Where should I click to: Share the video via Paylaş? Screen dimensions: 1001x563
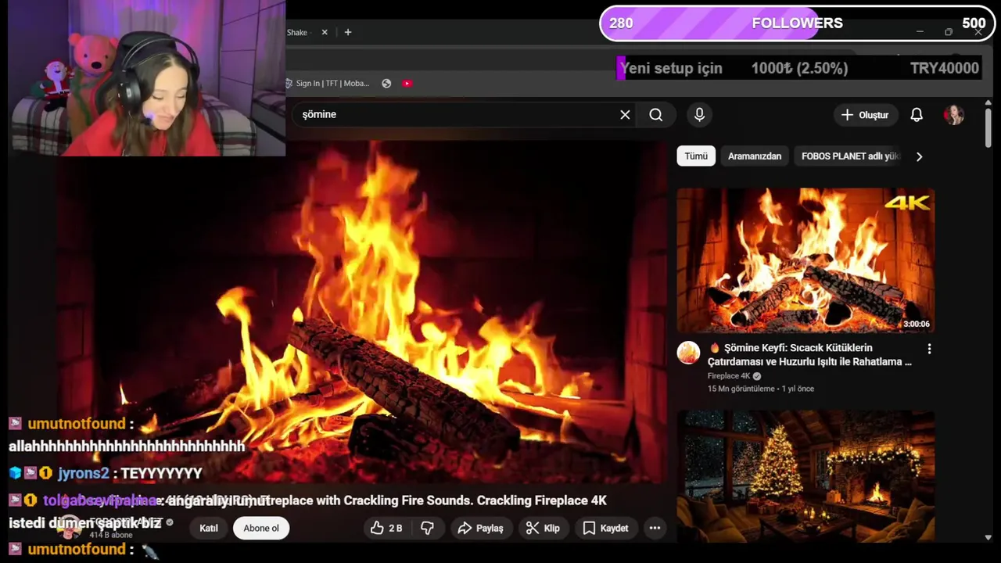480,529
